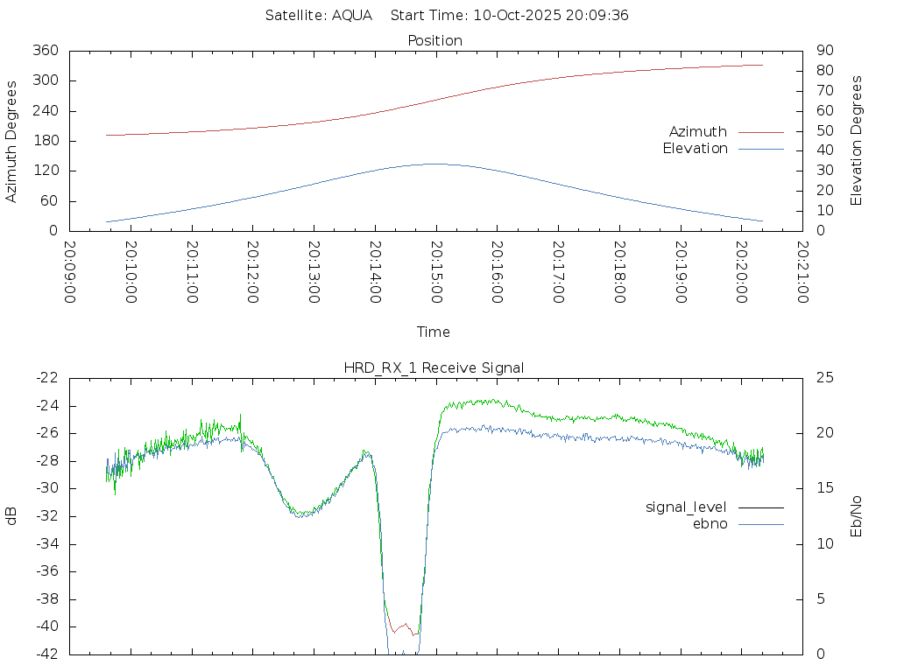Click the Azimuth legend red line sample
Viewport: 897px width, 672px height.
click(760, 132)
